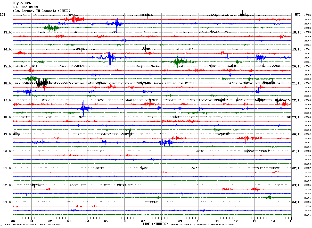312x228 pixels.
Task: Pick minute 06 on the time axis
Action: click(x=124, y=221)
